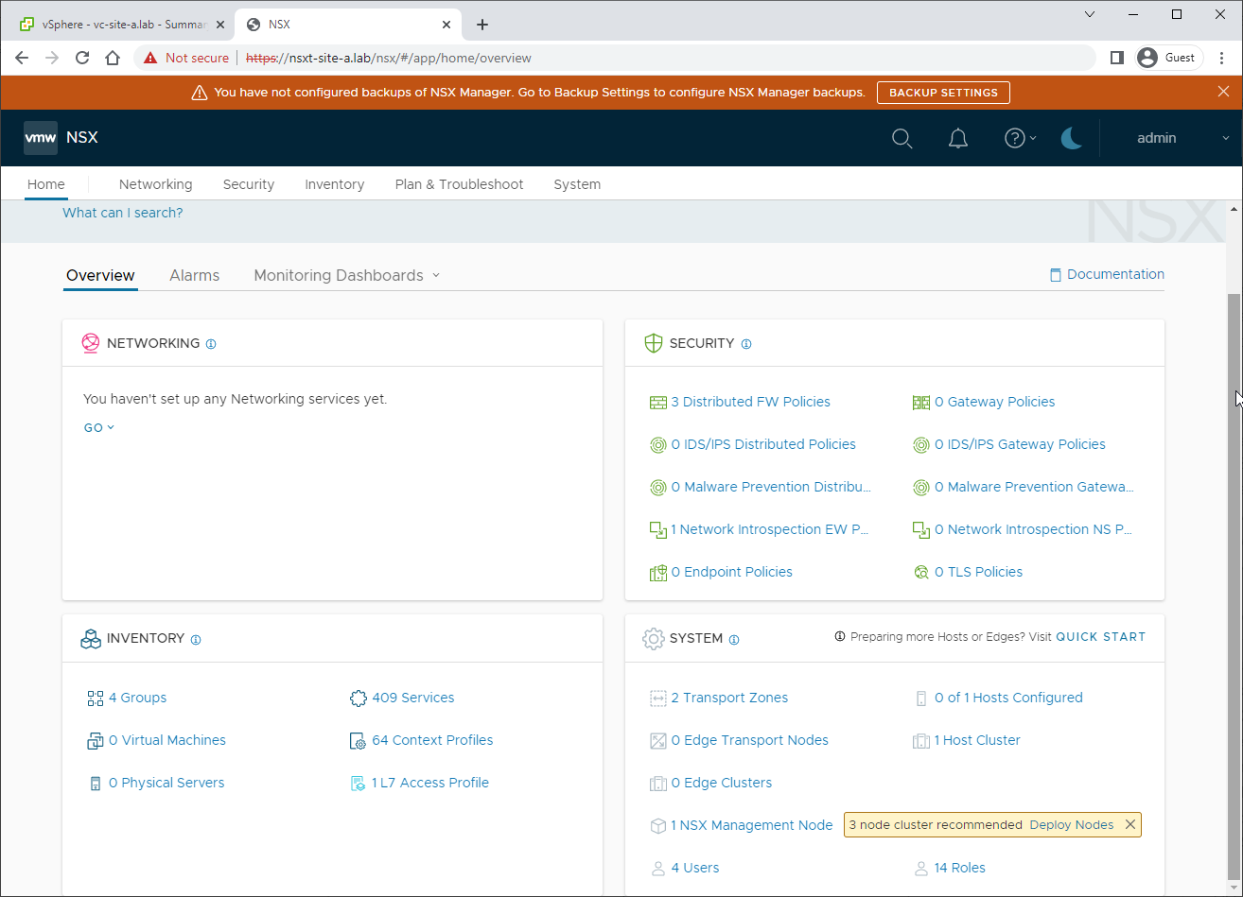
Task: Click the Edge Transport Nodes icon
Action: (658, 741)
